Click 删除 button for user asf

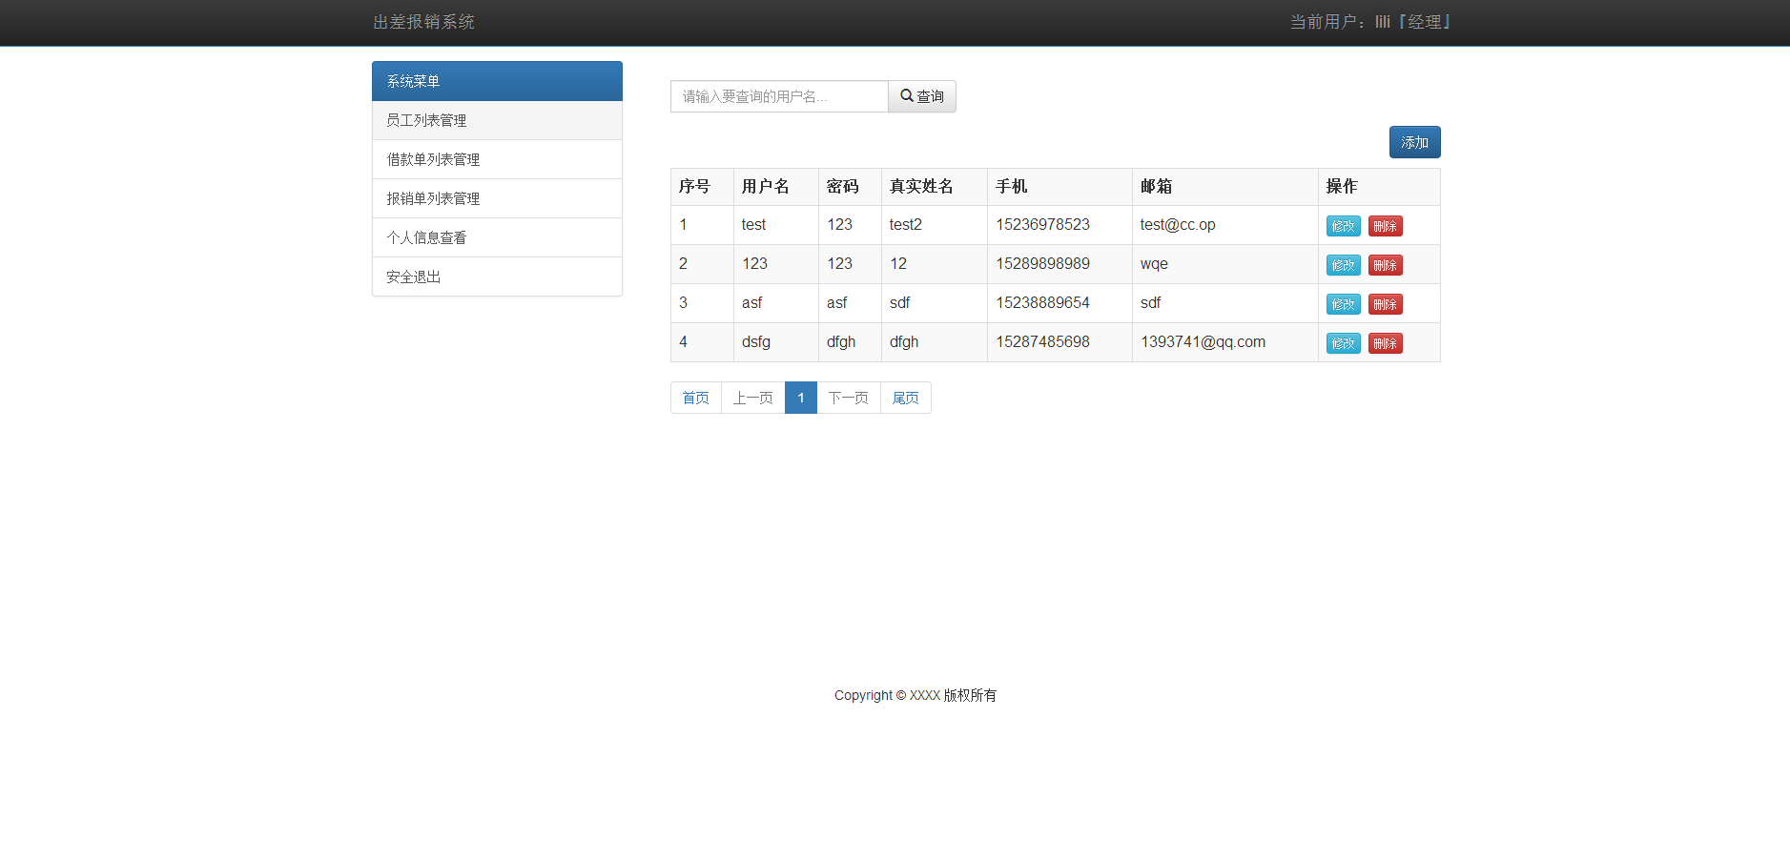click(1385, 304)
